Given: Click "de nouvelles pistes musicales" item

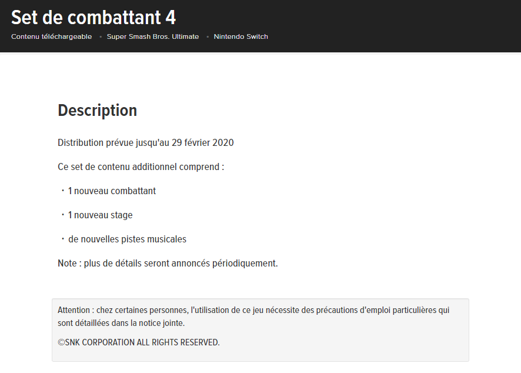Looking at the screenshot, I should coord(127,239).
